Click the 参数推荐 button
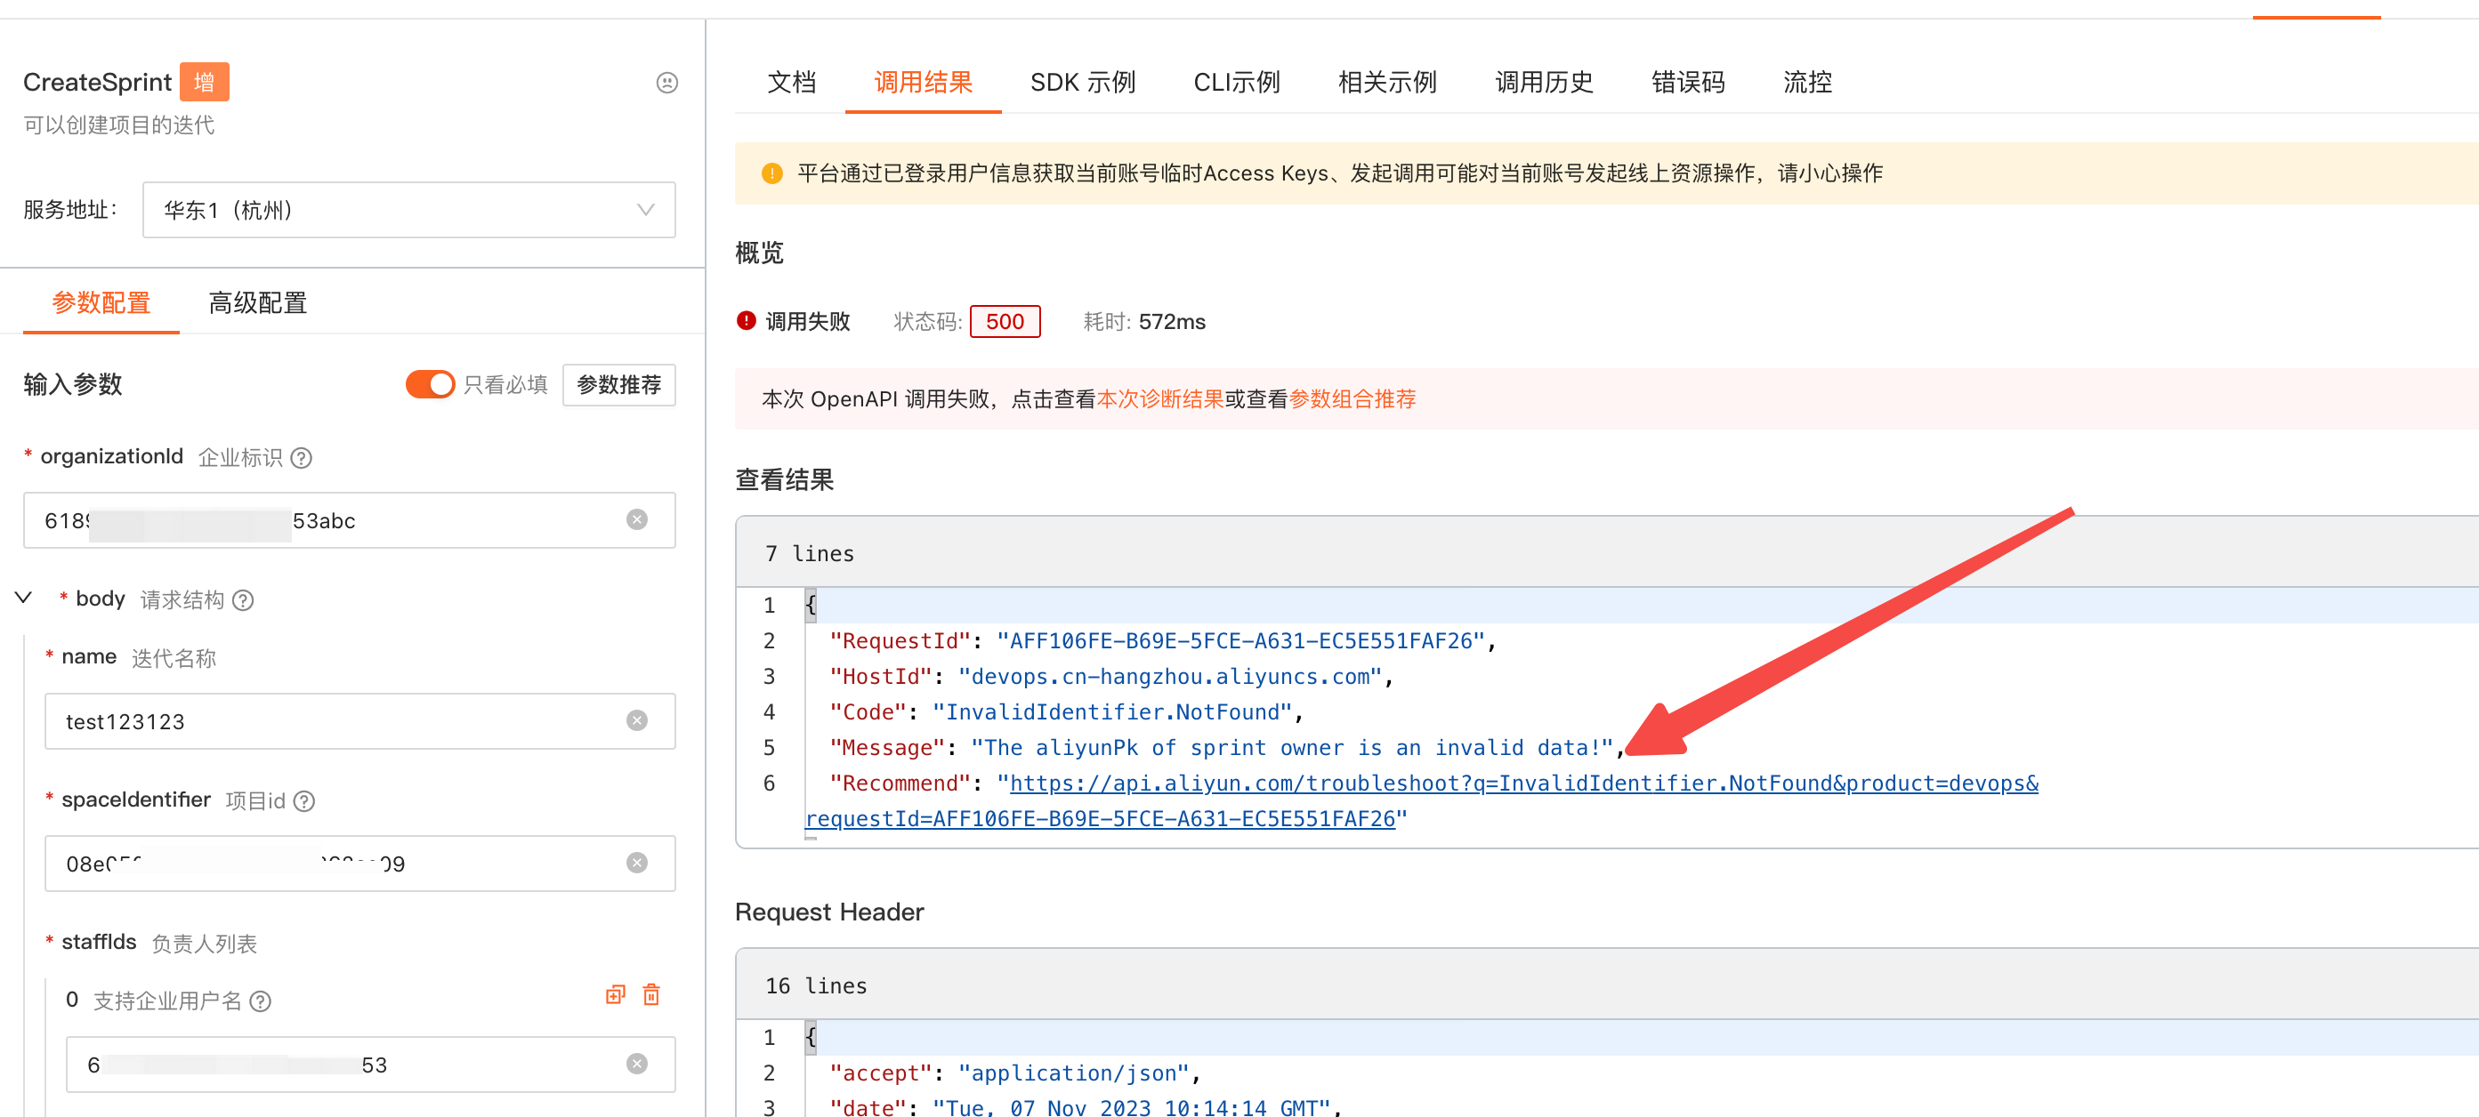The image size is (2479, 1117). pyautogui.click(x=618, y=385)
